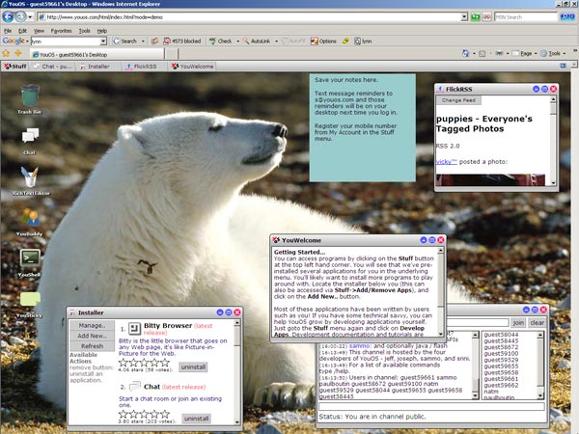The image size is (579, 434).
Task: Open the YouShell terminal icon
Action: point(30,258)
